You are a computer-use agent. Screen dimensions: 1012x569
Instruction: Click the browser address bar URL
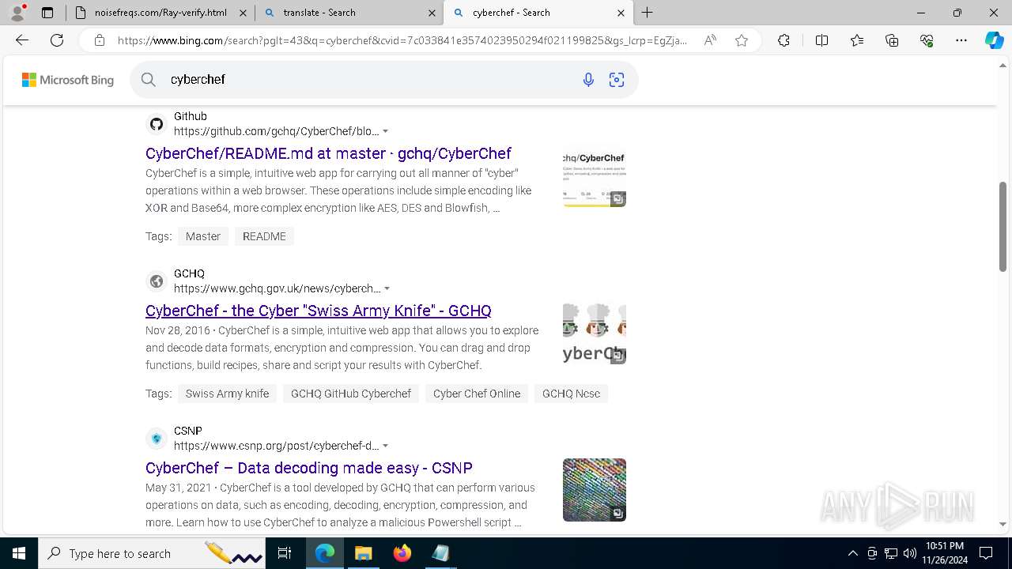[x=402, y=40]
